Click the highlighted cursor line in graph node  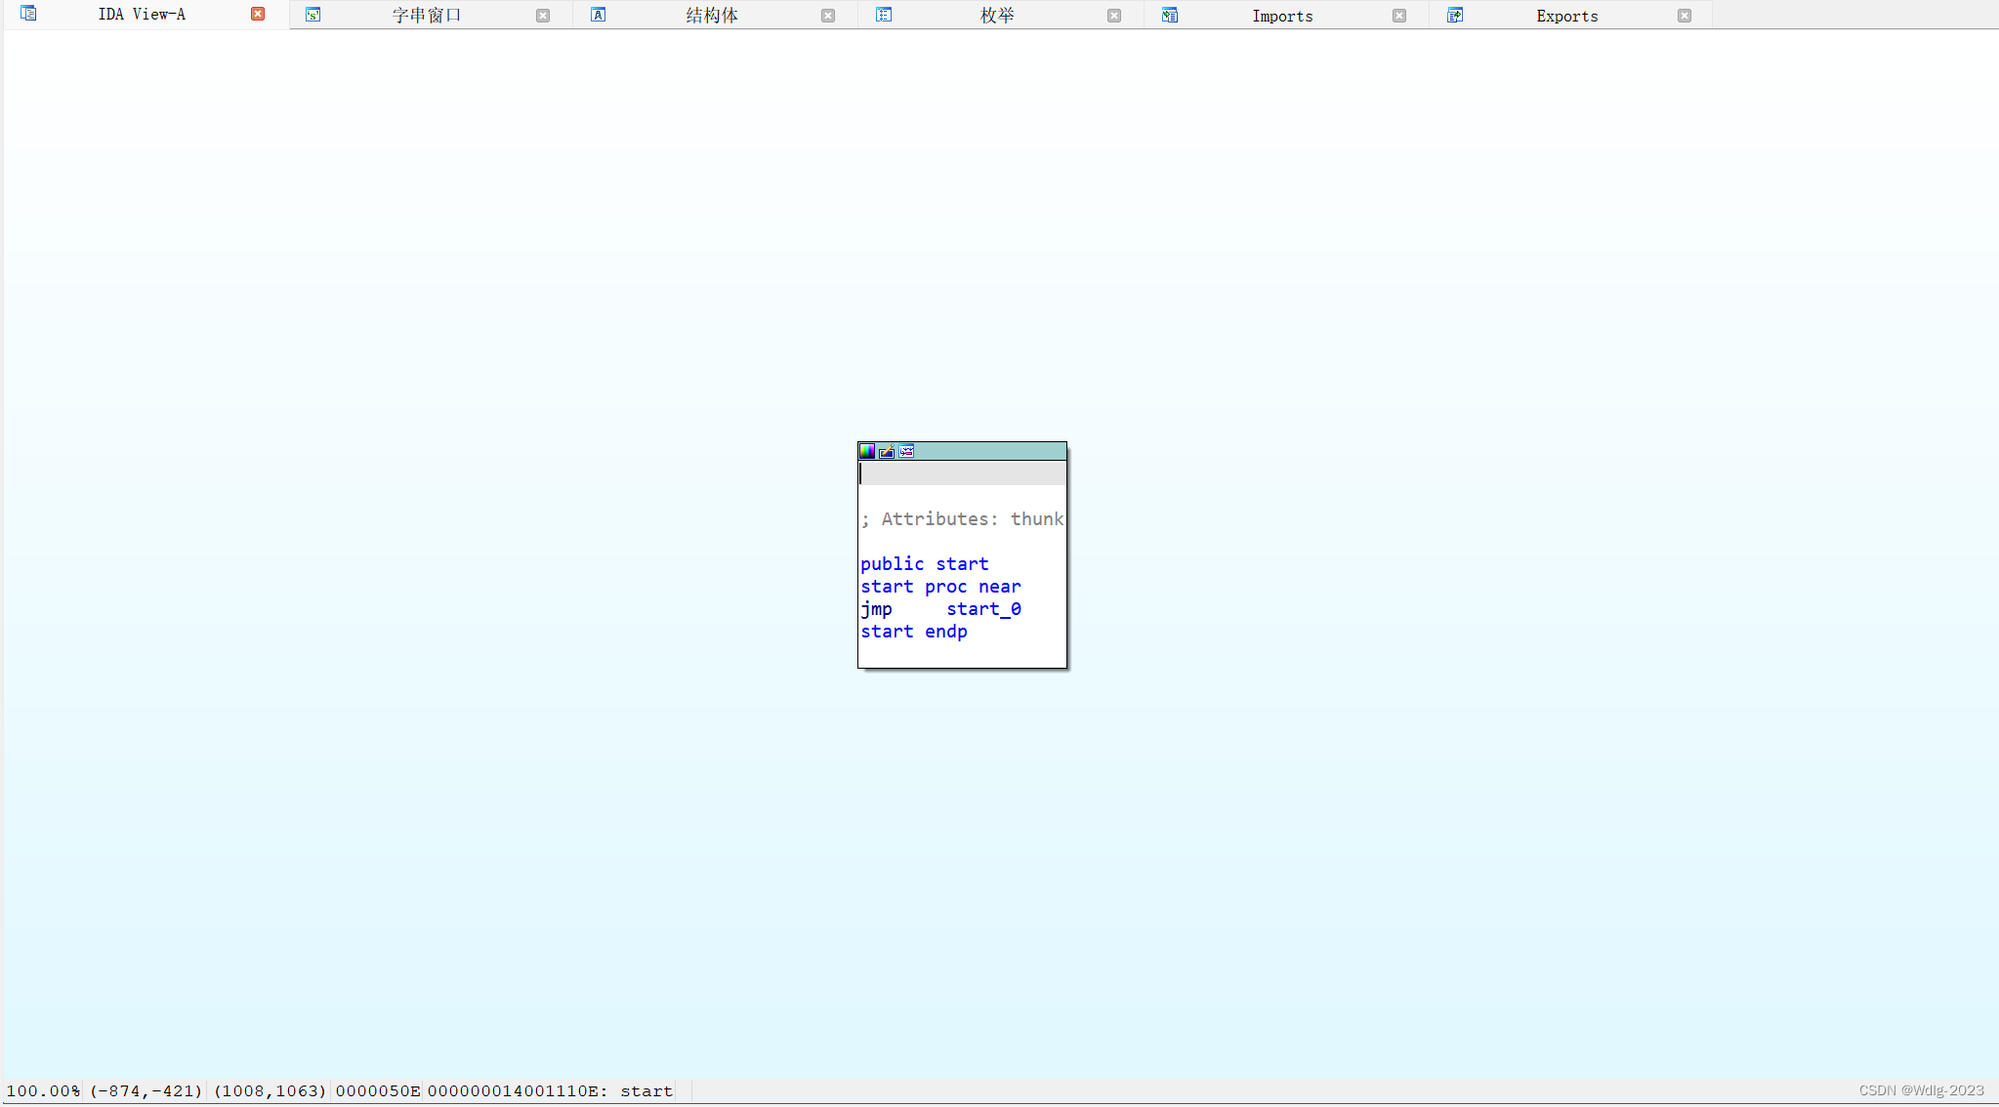[x=962, y=473]
